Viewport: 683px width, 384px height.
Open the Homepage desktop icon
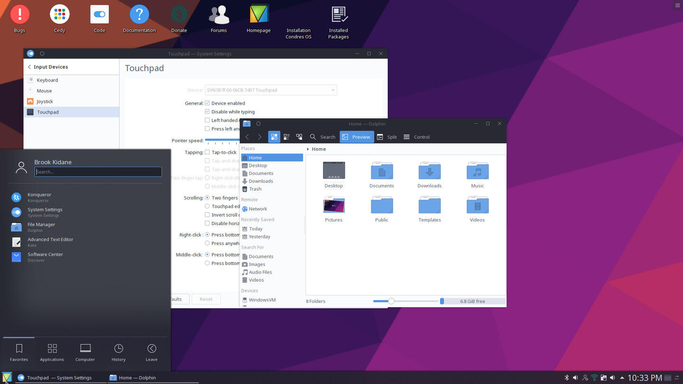[258, 18]
